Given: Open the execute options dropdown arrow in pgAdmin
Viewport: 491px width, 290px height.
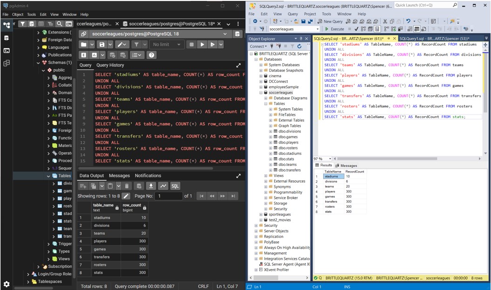Looking at the screenshot, I should tap(221, 45).
